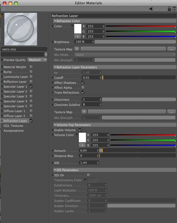Click the grip dots icon at top left
The width and height of the screenshot is (177, 223).
[4, 9]
